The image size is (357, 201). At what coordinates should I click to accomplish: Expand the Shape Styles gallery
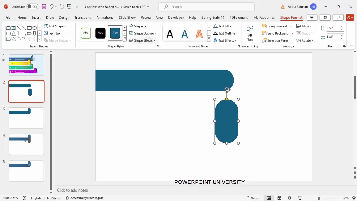tap(125, 39)
